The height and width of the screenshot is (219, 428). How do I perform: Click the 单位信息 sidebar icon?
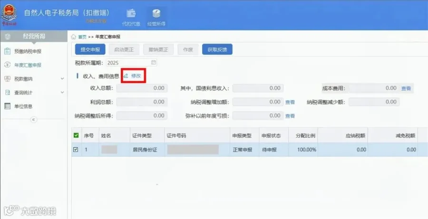coord(7,106)
